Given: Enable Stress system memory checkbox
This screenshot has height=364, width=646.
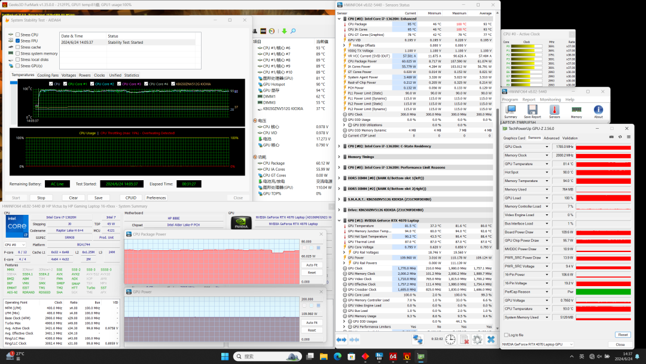Looking at the screenshot, I should click(18, 54).
